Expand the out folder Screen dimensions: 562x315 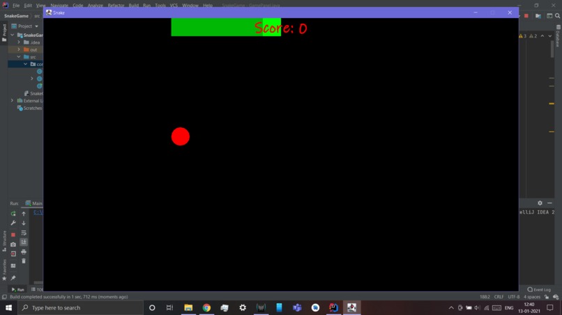point(19,49)
